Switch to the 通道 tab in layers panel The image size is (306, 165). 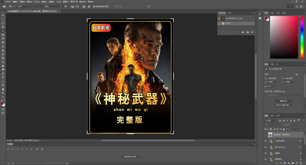coord(272,115)
